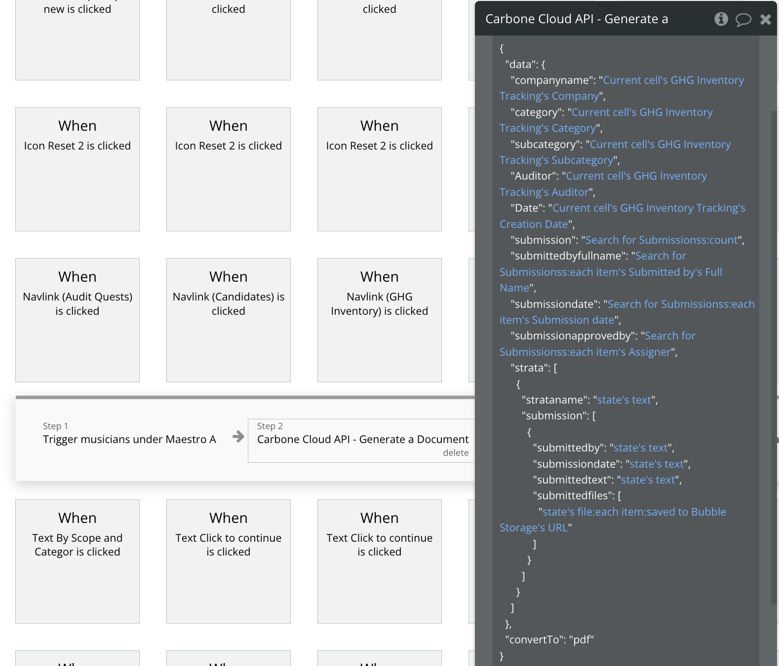The height and width of the screenshot is (666, 779).
Task: Edit the GHG Inventory Tracking's Auditor expression
Action: [603, 184]
